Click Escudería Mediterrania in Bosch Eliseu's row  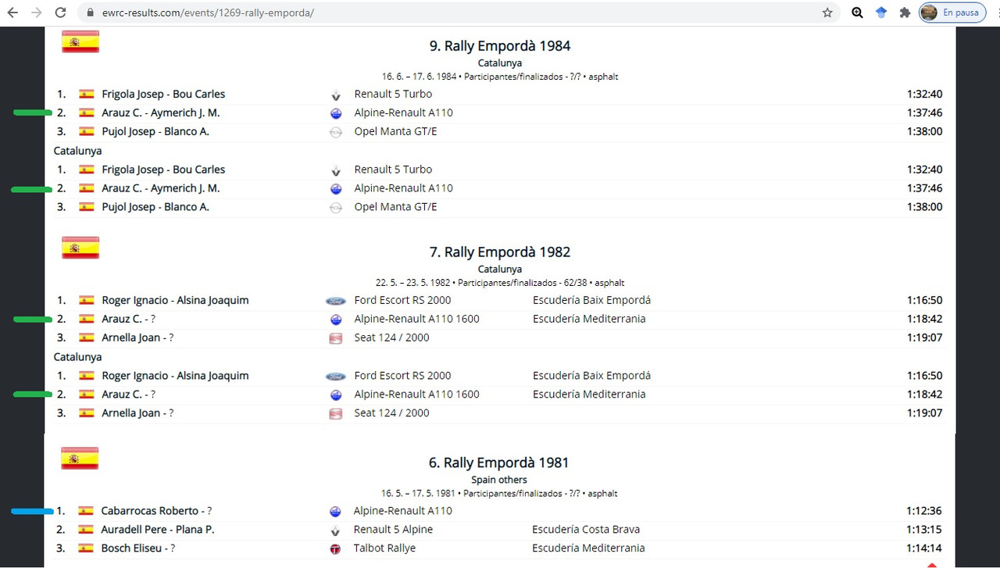coord(588,548)
